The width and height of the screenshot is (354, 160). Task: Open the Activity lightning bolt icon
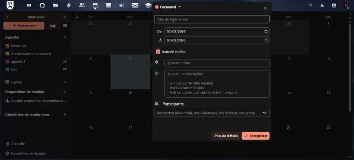pos(69,6)
